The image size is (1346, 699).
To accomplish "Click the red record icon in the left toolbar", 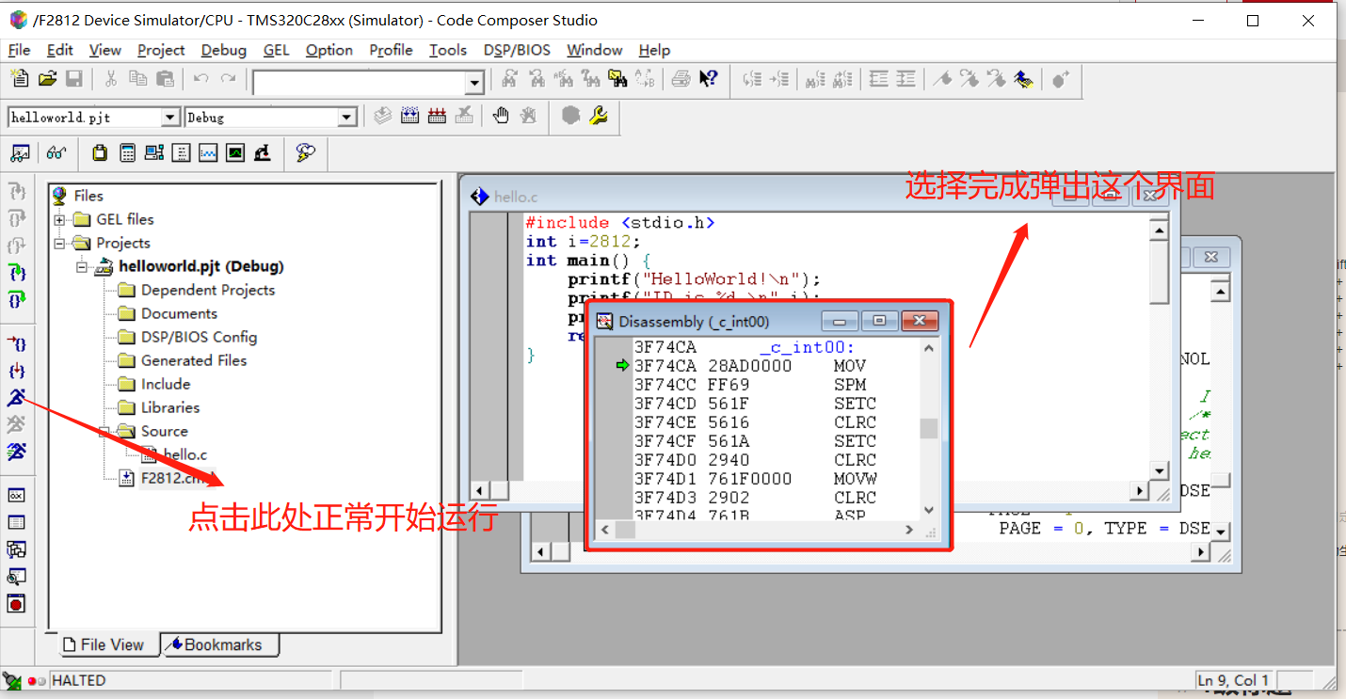I will (x=16, y=603).
